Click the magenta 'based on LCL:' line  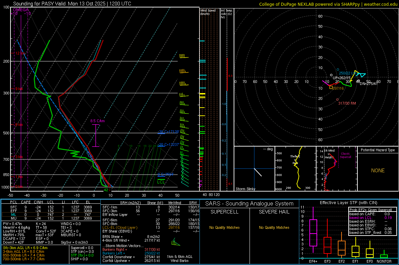[371, 218]
